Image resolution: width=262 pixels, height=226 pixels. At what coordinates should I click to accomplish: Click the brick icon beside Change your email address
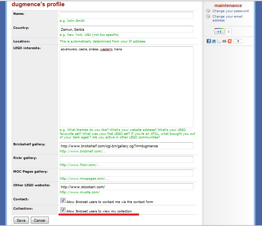tap(208, 16)
